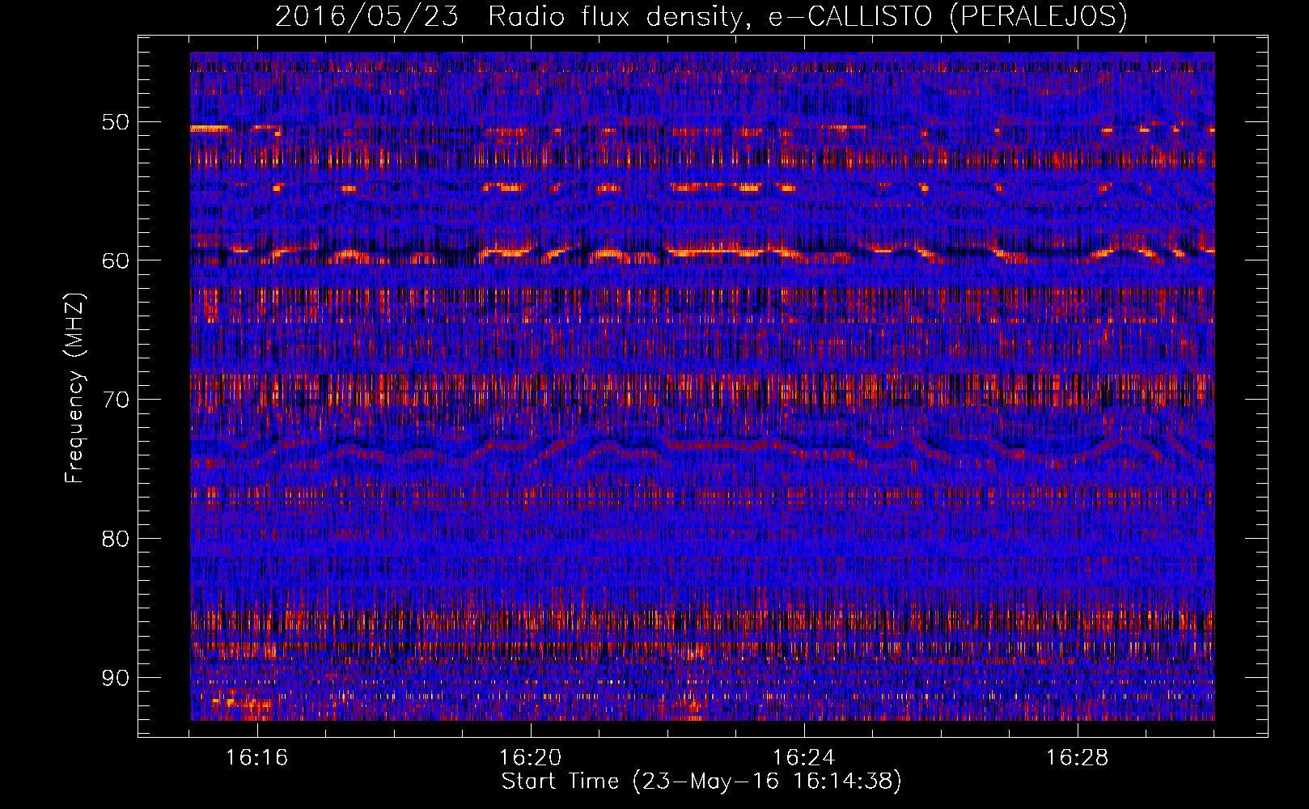
Task: Click the "Frequency (MHZ)" axis label
Action: [74, 388]
